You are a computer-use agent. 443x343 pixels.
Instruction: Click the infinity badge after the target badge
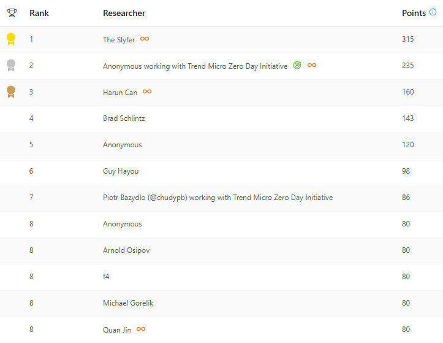[x=312, y=66]
